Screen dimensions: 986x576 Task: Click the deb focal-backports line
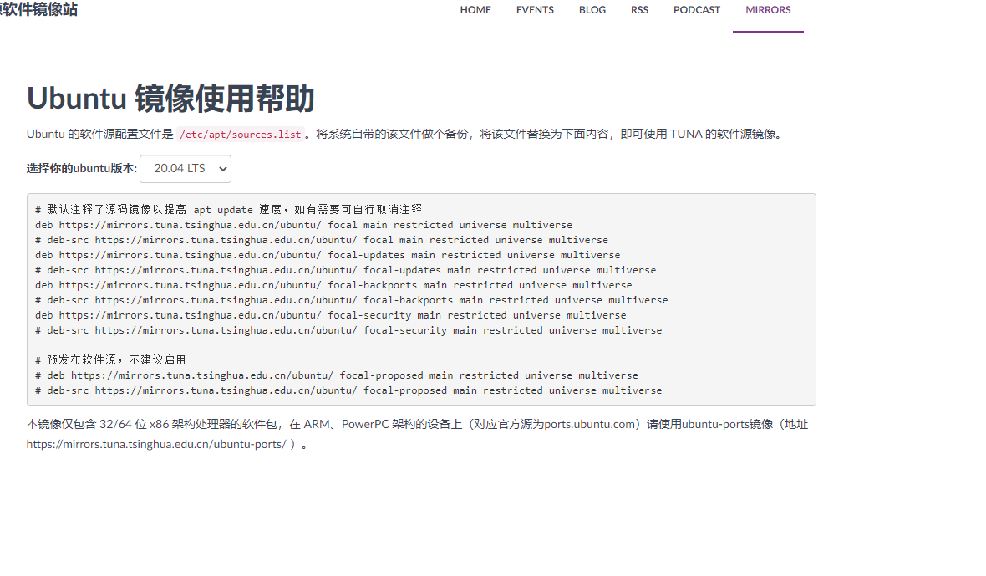click(x=333, y=285)
